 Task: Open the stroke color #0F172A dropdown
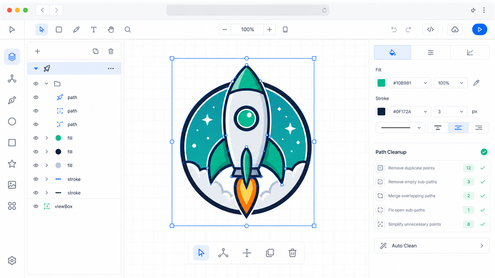410,111
